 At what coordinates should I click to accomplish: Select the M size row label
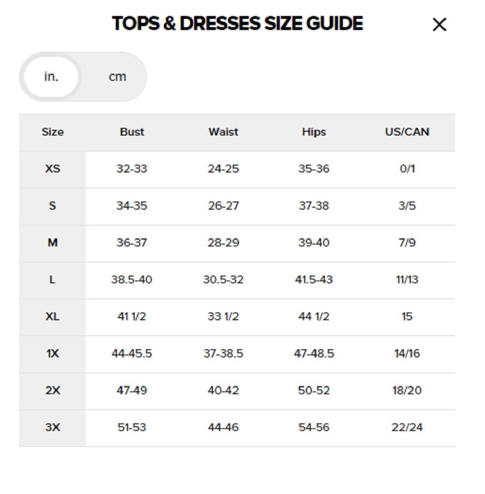click(x=52, y=243)
